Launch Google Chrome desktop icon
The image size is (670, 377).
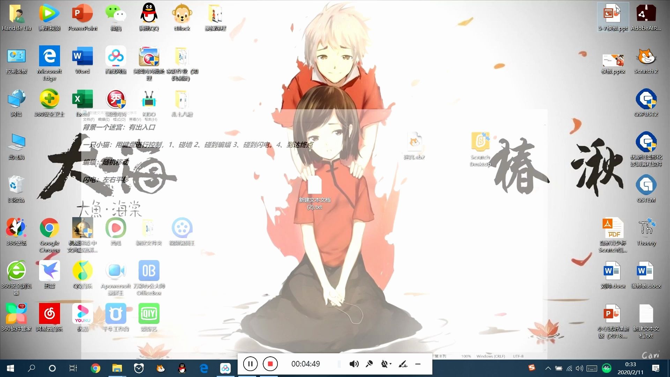click(49, 229)
